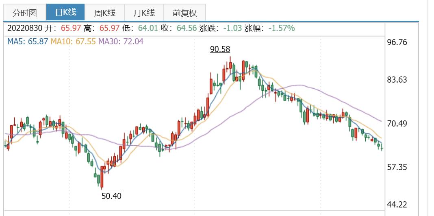Click the opening price 65.97 after 开
Screen dimensions: 434x216
click(x=71, y=28)
